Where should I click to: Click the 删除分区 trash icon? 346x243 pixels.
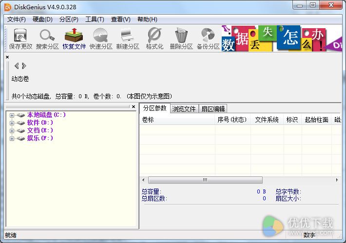(181, 38)
